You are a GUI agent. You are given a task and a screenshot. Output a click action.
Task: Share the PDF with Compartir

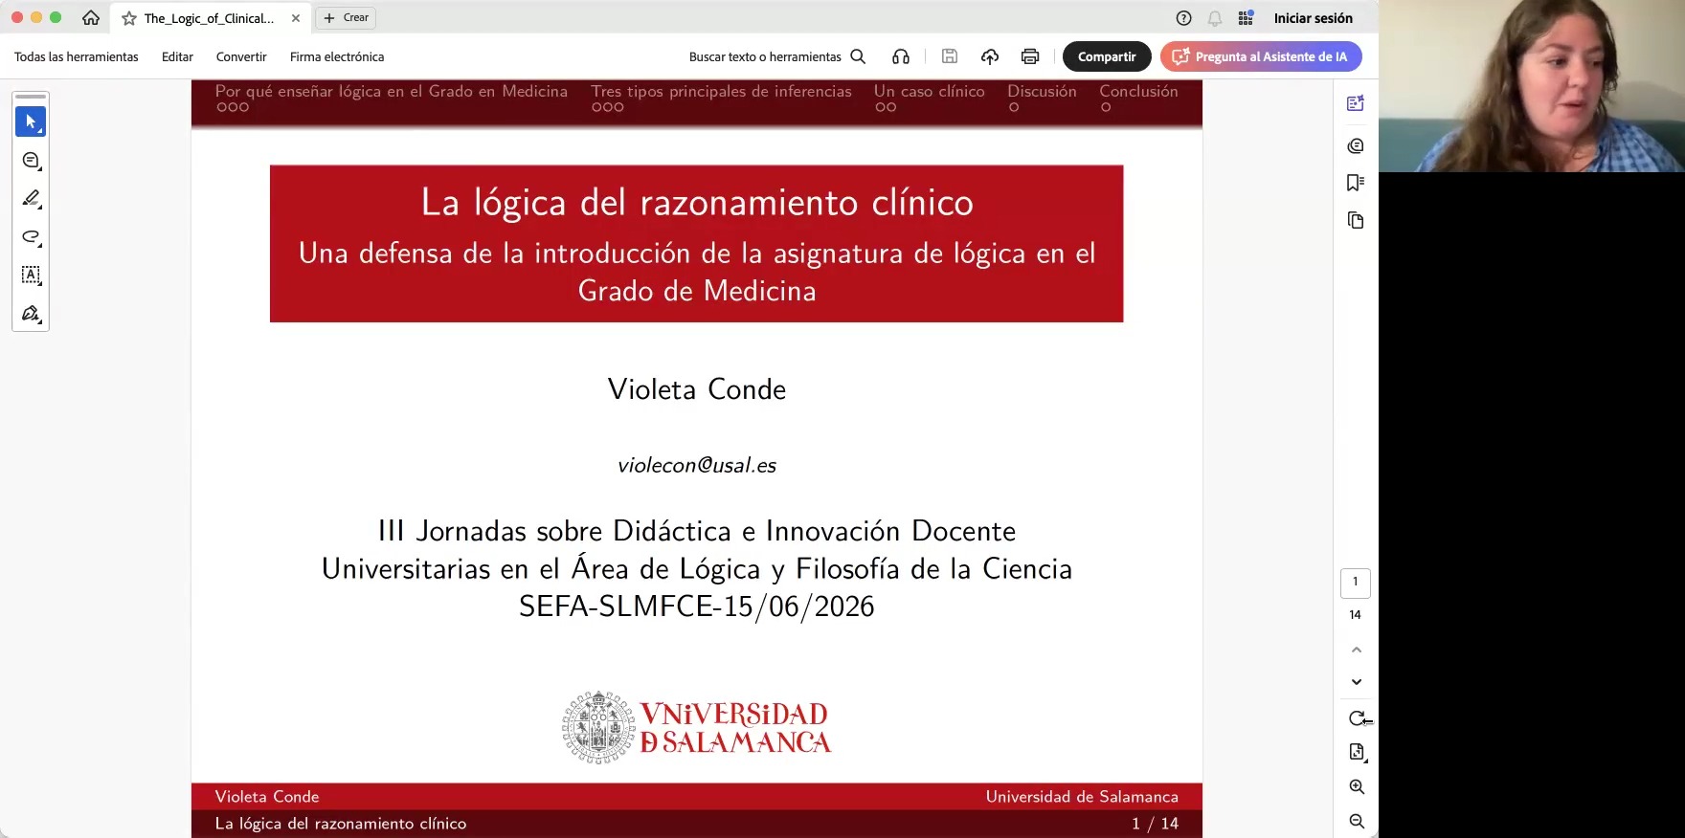click(1107, 57)
